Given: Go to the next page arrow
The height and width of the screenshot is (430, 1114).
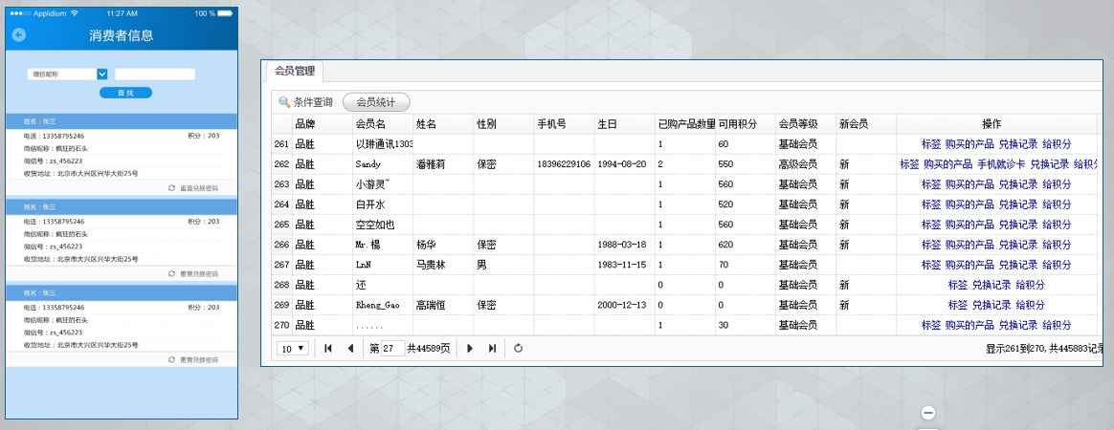Looking at the screenshot, I should point(470,349).
